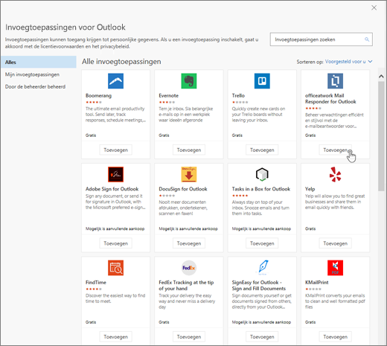Click Yelp description about finding businesses
Image resolution: width=387 pixels, height=346 pixels.
[335, 202]
